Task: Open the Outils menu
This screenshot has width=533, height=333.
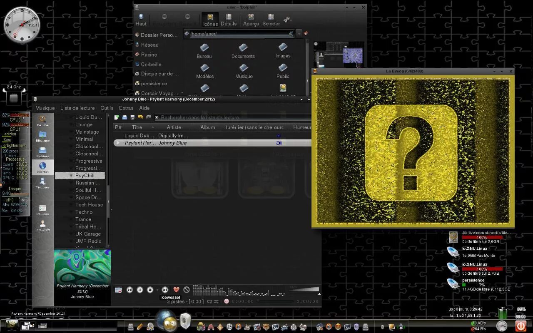Action: pyautogui.click(x=107, y=108)
